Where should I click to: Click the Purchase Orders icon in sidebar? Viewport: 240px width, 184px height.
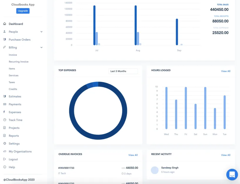(x=5, y=40)
